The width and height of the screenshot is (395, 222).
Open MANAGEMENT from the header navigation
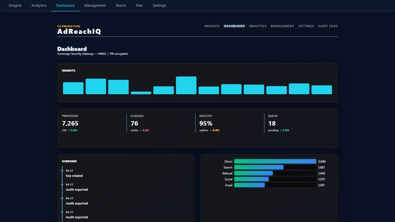coord(282,26)
